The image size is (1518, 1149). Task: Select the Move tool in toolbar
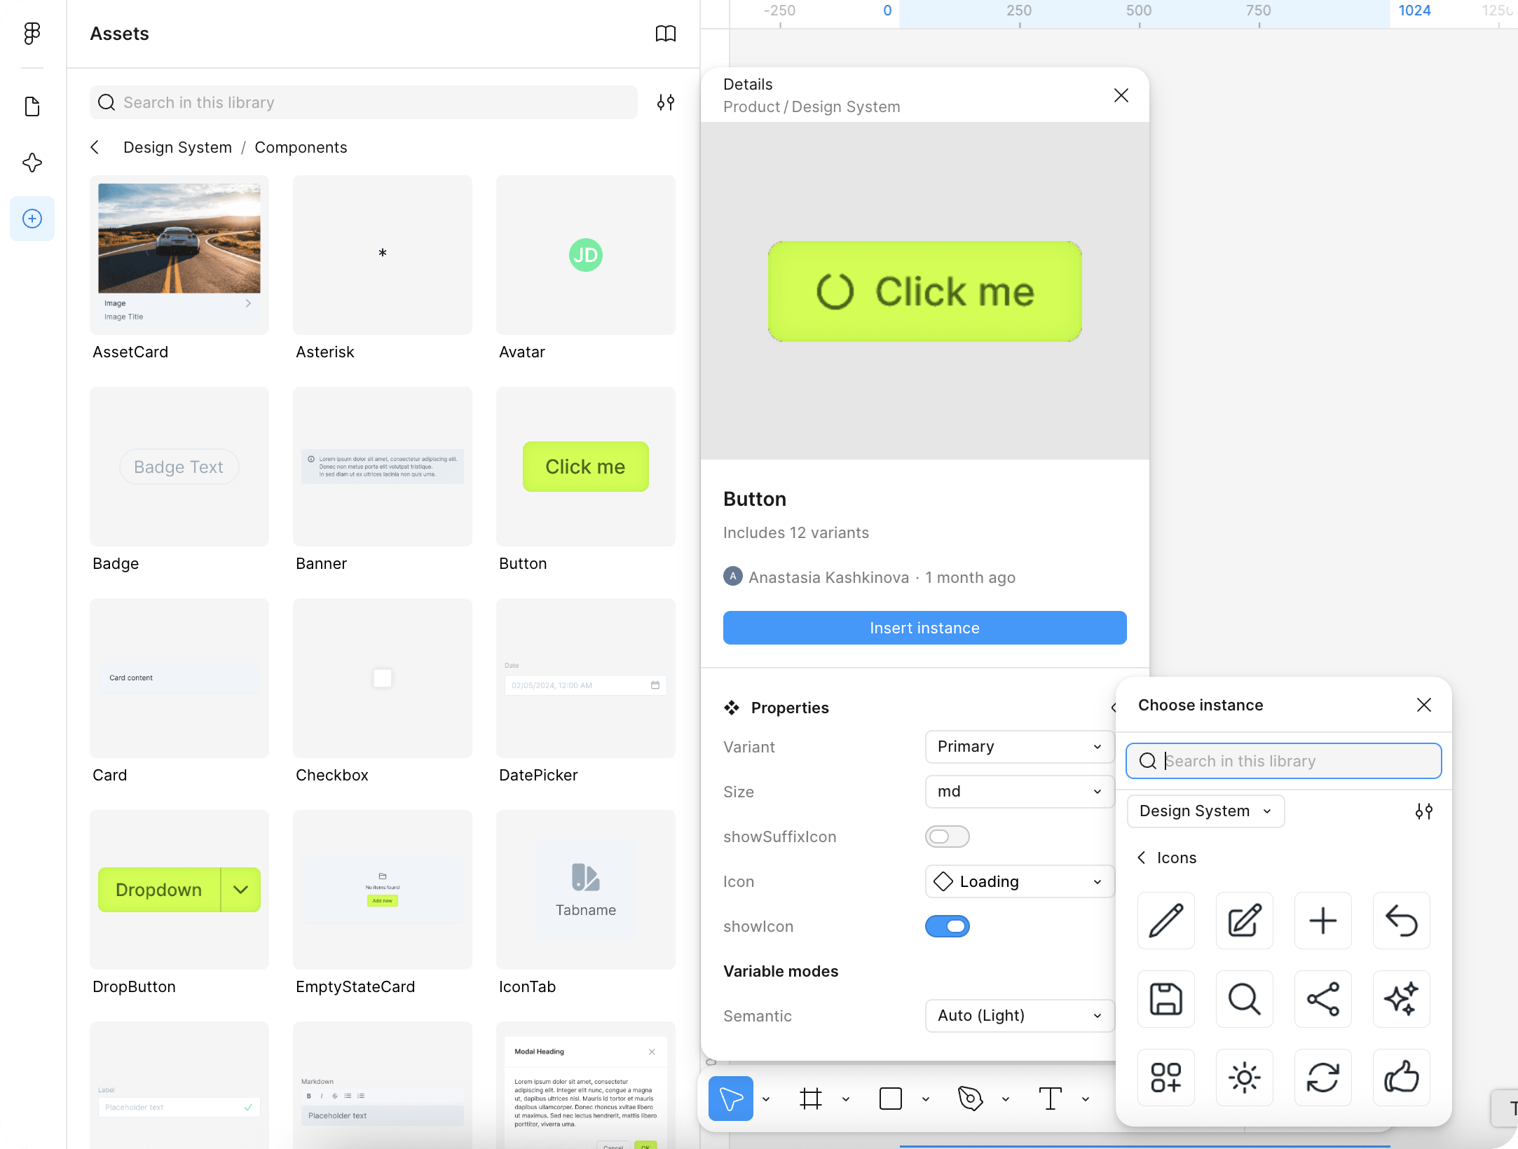click(x=731, y=1099)
